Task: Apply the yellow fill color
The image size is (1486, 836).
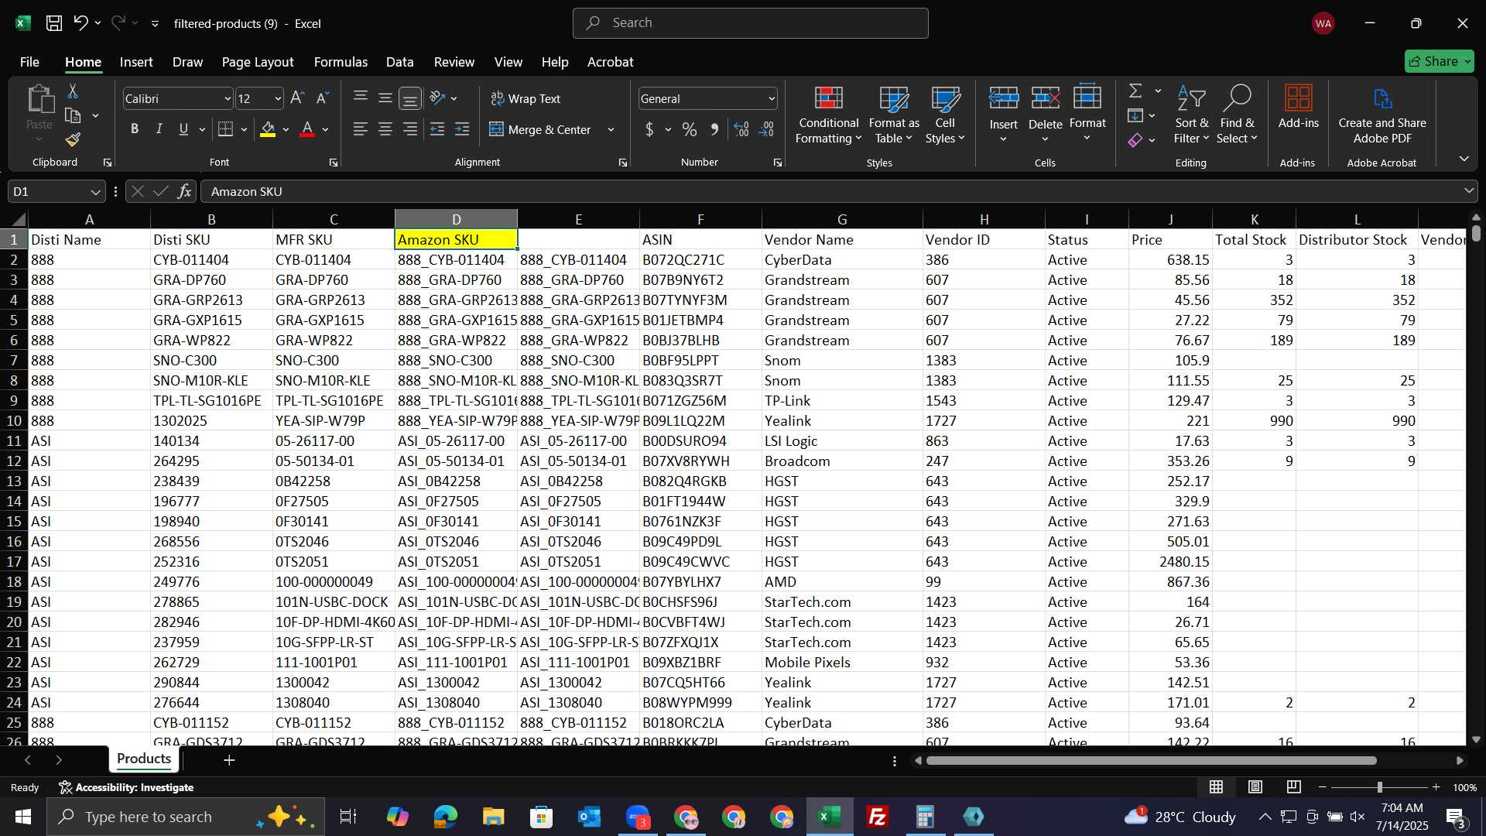Action: coord(268,129)
